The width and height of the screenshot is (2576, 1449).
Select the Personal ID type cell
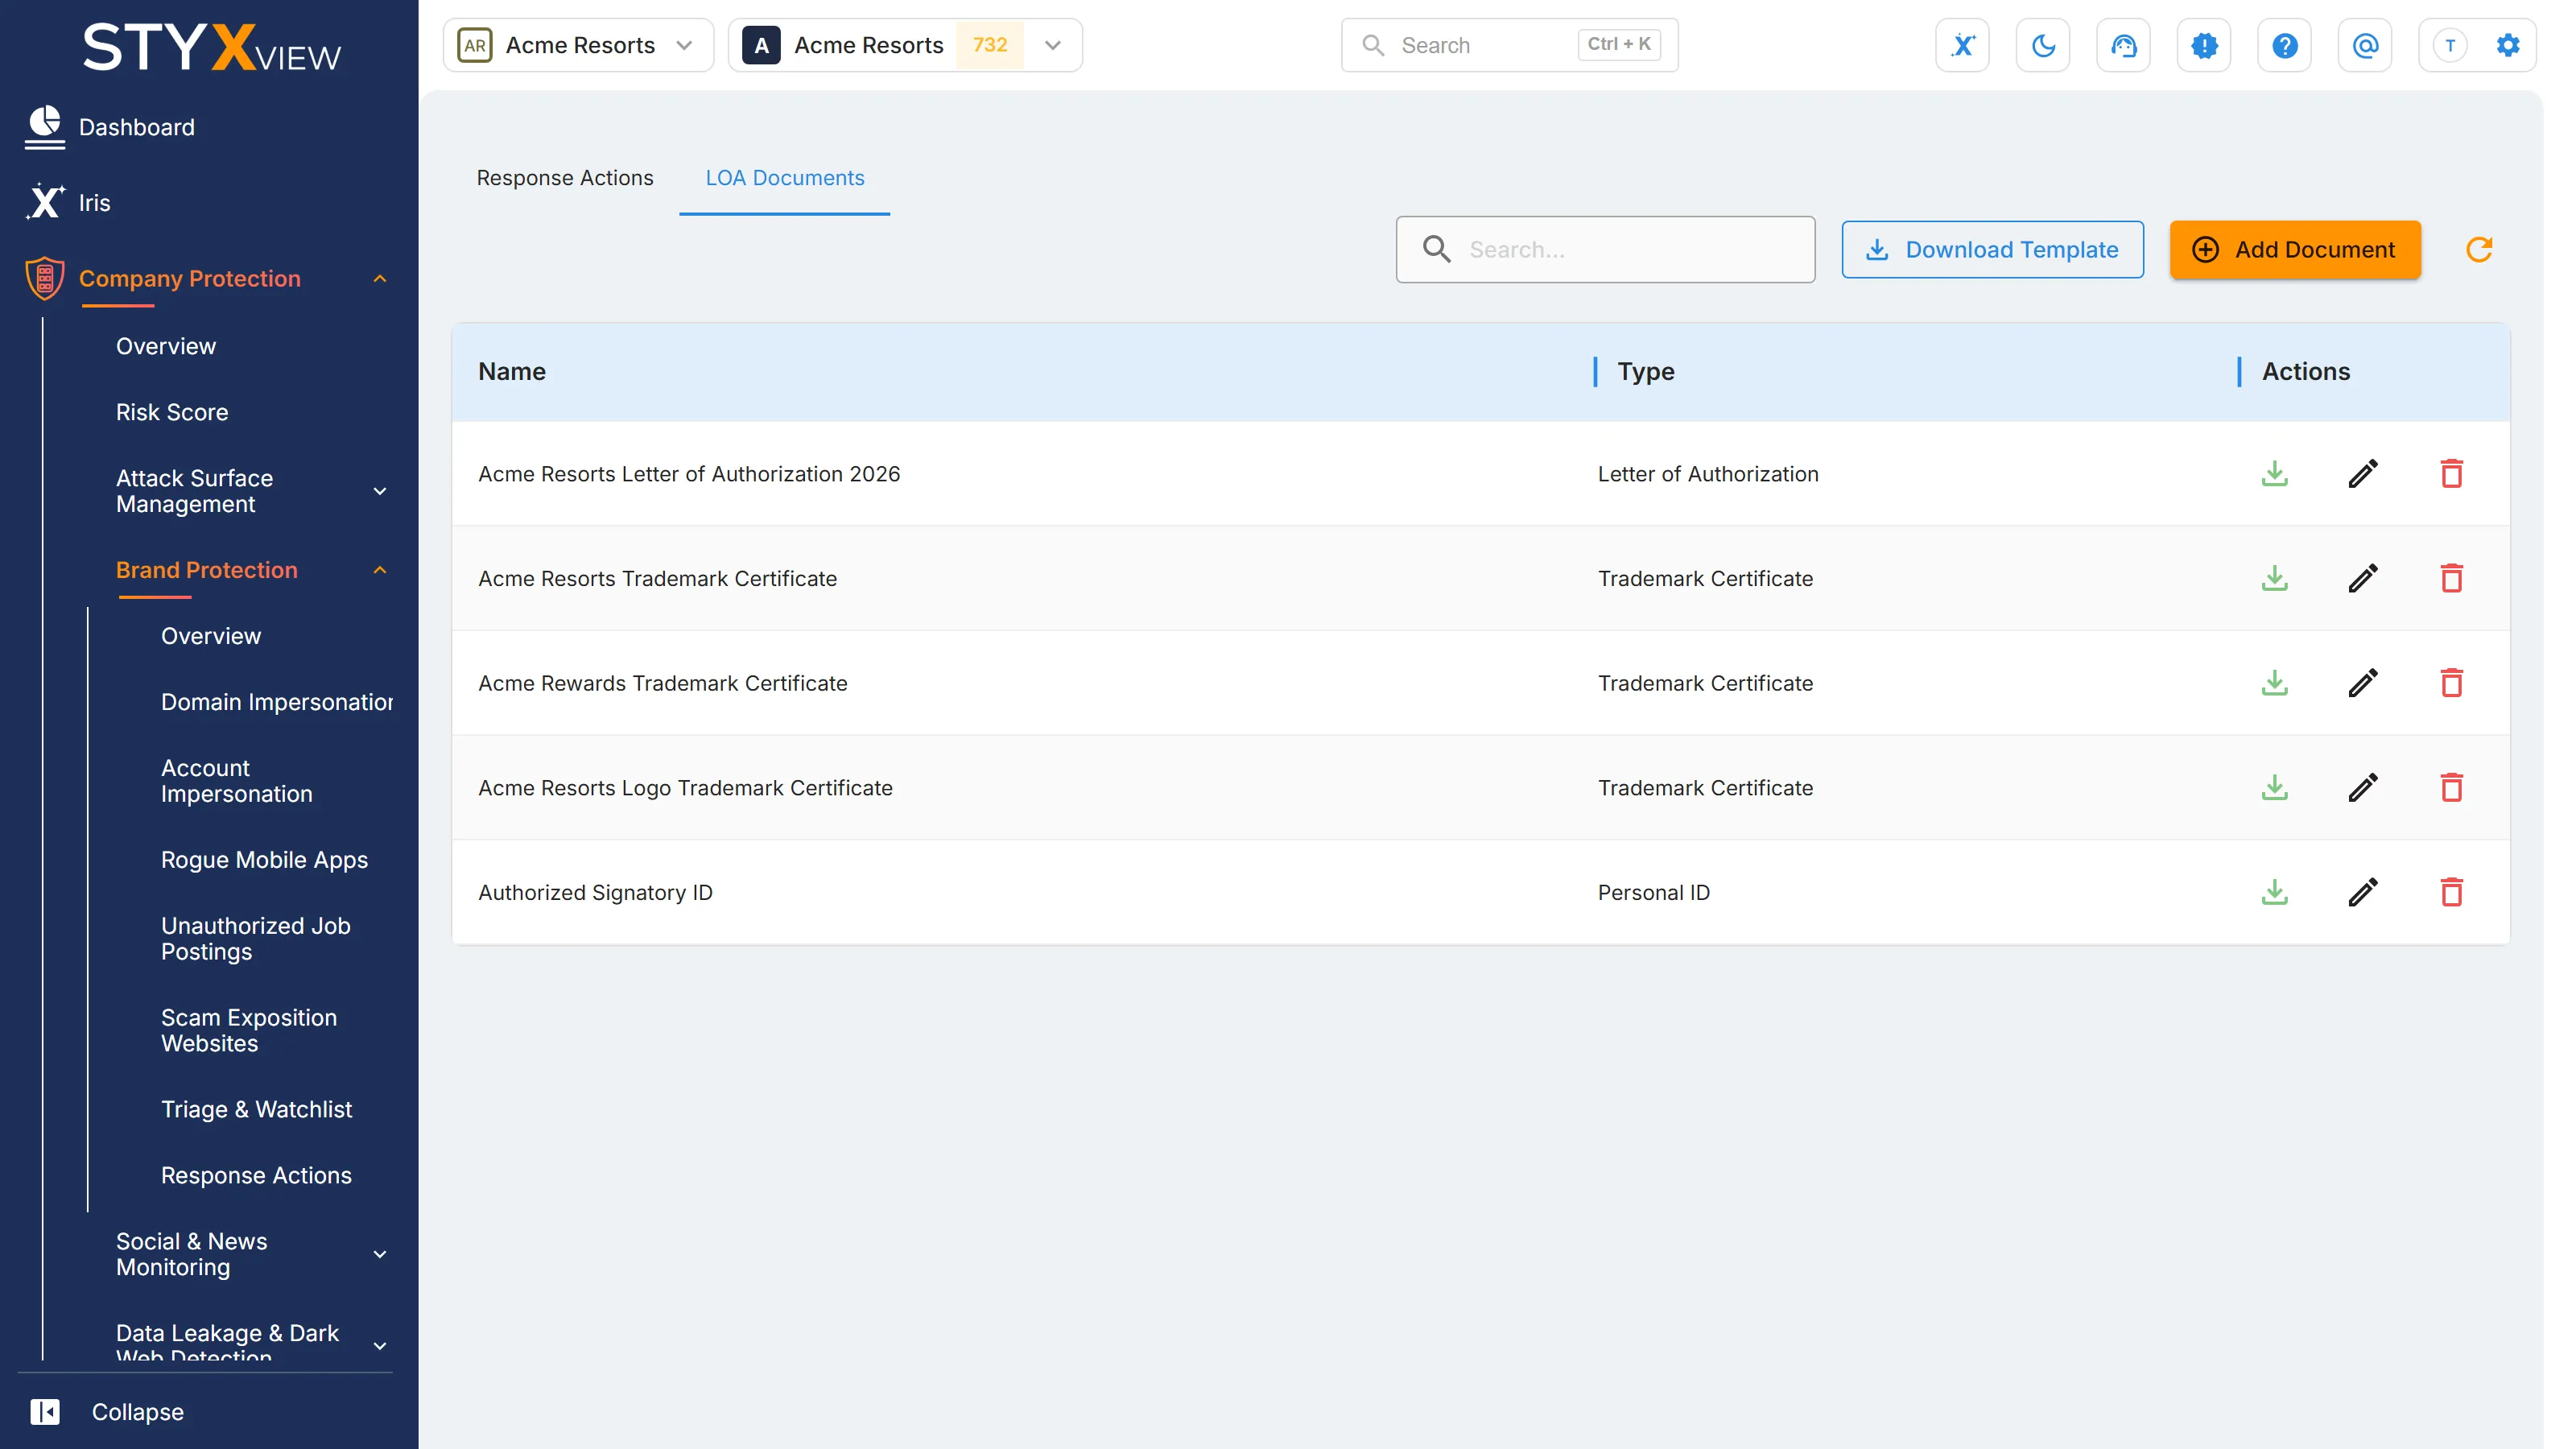point(1653,892)
